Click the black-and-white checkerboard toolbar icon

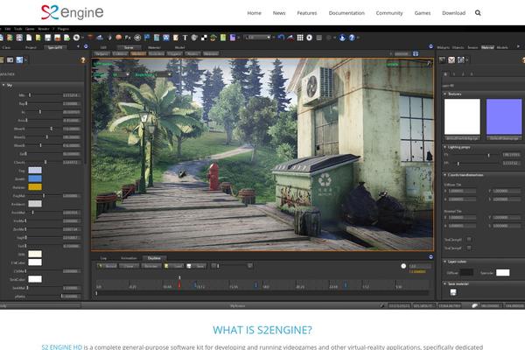[x=204, y=38]
